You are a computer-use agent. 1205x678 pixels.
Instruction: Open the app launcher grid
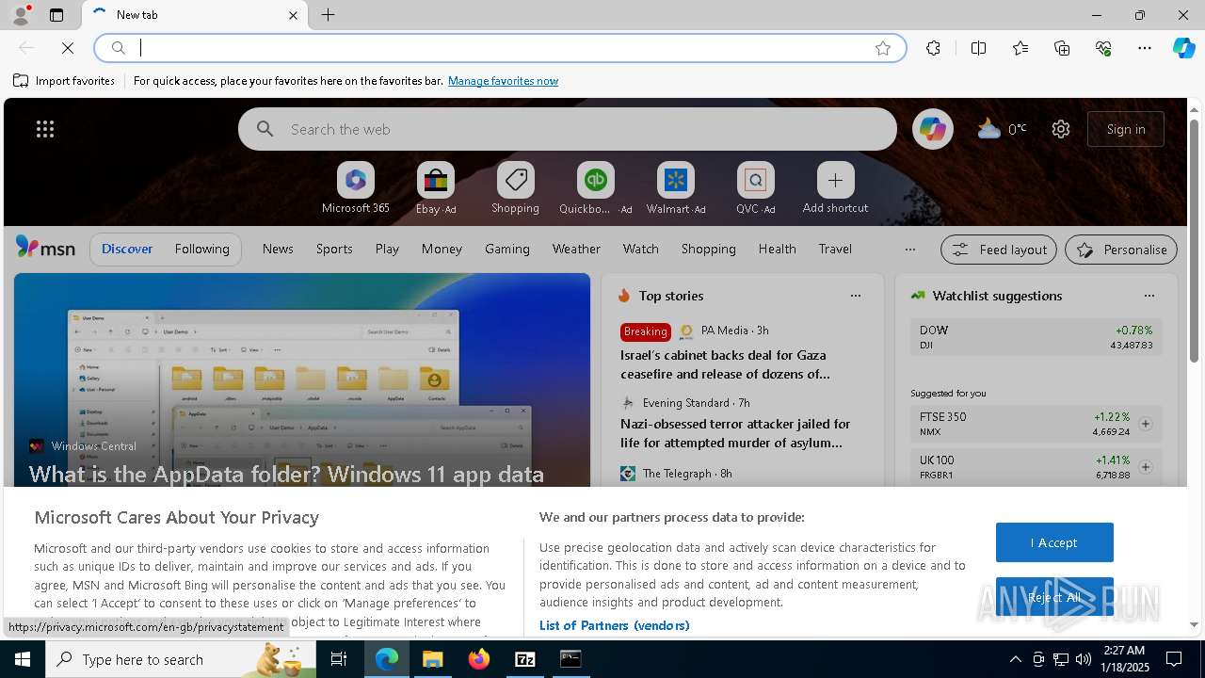(44, 129)
